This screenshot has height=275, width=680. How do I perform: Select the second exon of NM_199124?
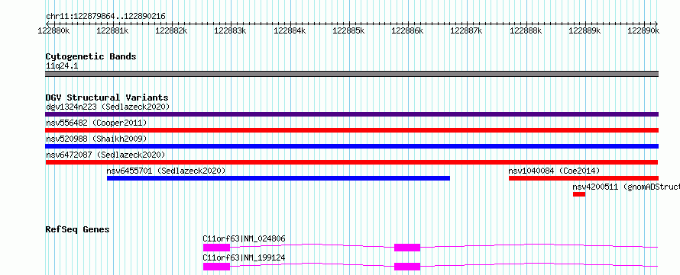click(407, 267)
